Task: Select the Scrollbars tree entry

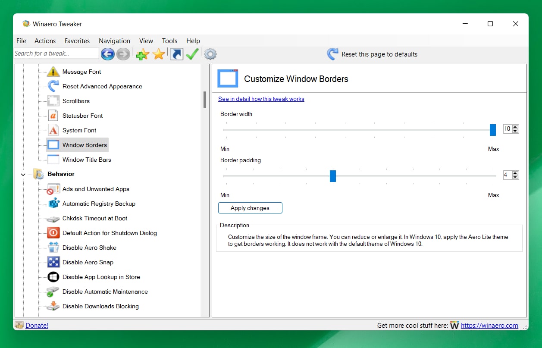Action: (x=76, y=101)
